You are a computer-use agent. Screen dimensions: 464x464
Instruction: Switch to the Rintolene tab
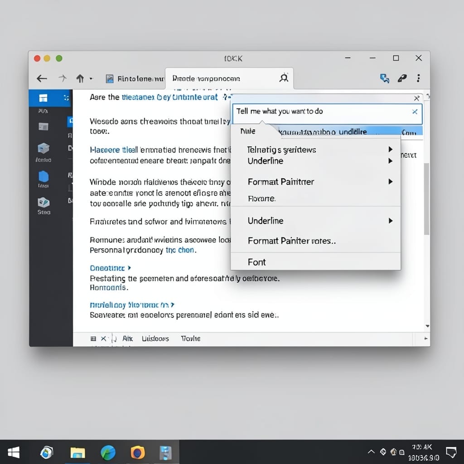coord(140,79)
